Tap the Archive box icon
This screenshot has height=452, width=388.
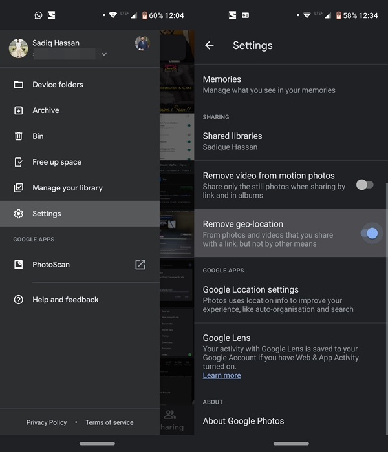19,110
